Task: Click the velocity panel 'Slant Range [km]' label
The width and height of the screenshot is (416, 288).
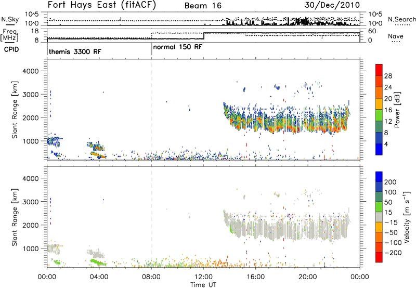Action: tap(15, 217)
